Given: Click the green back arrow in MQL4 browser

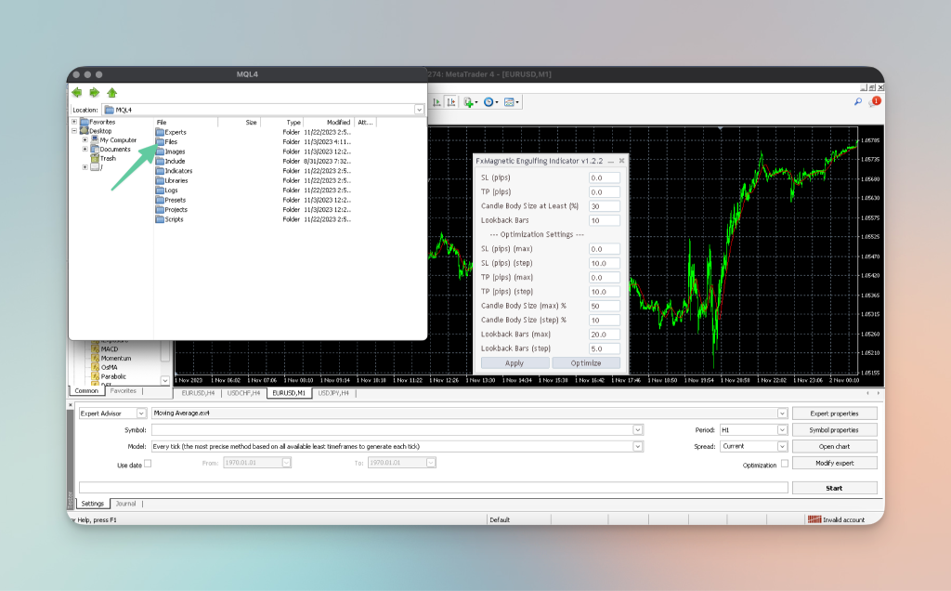Looking at the screenshot, I should (x=77, y=92).
